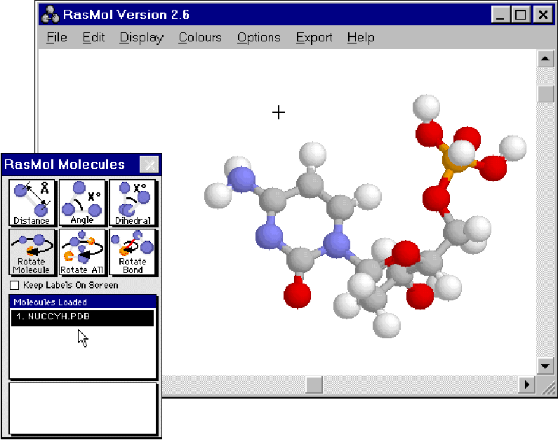Select the Distance measurement tool

pyautogui.click(x=32, y=203)
